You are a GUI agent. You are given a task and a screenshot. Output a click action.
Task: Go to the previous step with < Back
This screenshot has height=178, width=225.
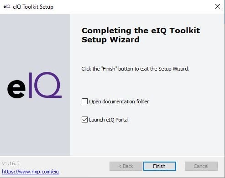pyautogui.click(x=126, y=166)
